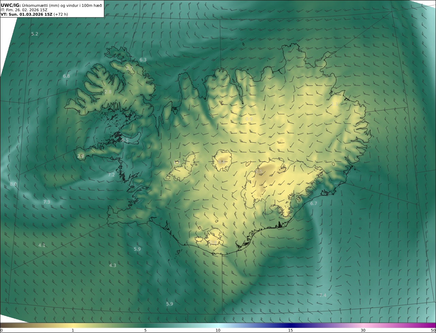Click the map value 2.8
Viewport: 436px width, 333px height.
point(108,92)
